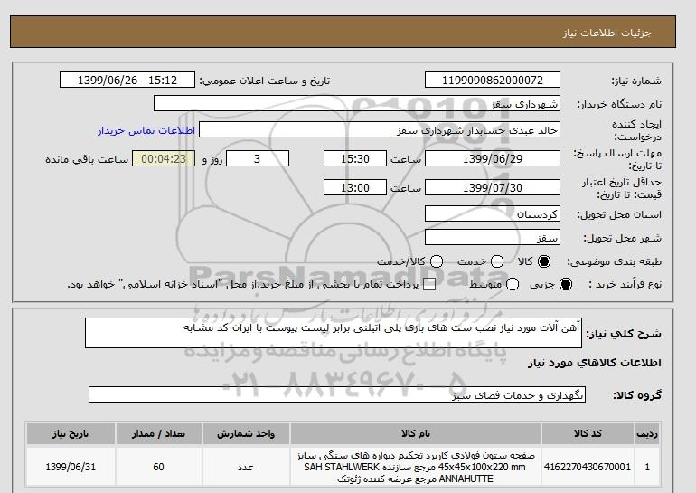Click the row number 1 cell
This screenshot has width=696, height=493.
pos(647,467)
